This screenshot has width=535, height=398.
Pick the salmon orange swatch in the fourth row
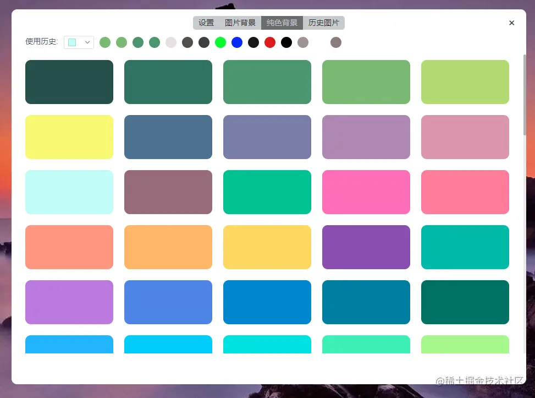[69, 247]
